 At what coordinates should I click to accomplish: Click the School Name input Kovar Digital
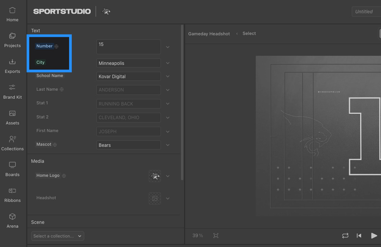(129, 76)
